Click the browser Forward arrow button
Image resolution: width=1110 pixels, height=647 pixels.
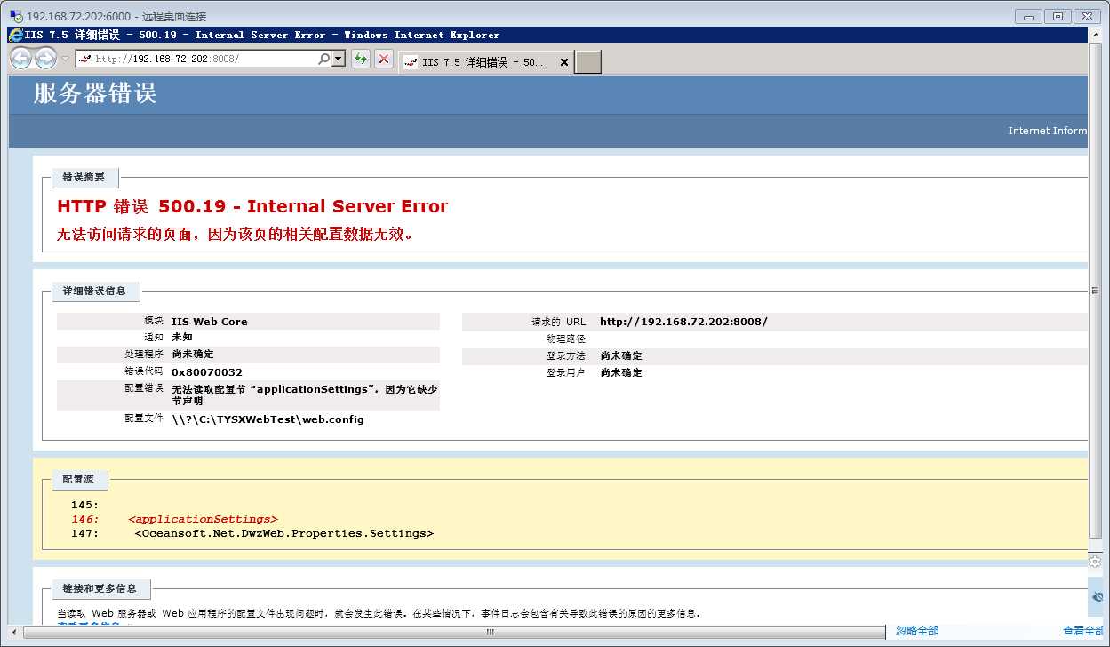(45, 59)
